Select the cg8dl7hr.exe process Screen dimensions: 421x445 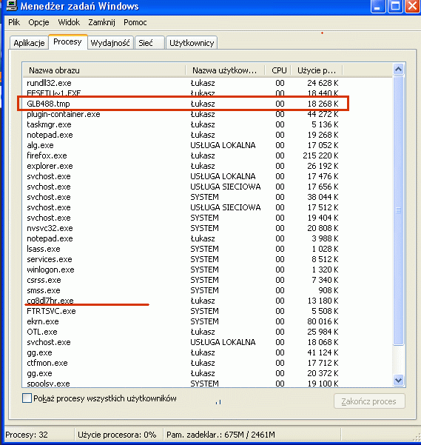(x=182, y=301)
